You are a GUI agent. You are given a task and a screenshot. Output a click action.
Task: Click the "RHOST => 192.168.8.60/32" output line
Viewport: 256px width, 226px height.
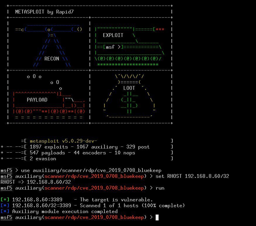pos(35,182)
